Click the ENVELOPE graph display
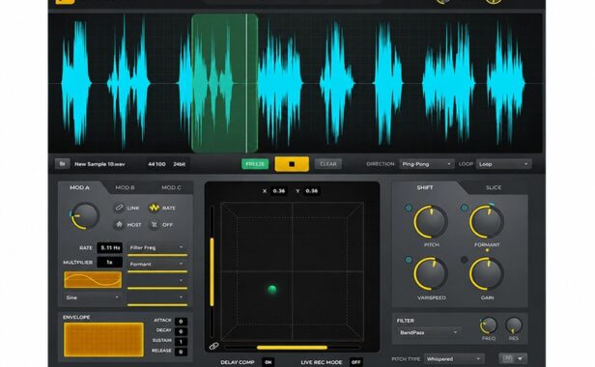 [103, 339]
